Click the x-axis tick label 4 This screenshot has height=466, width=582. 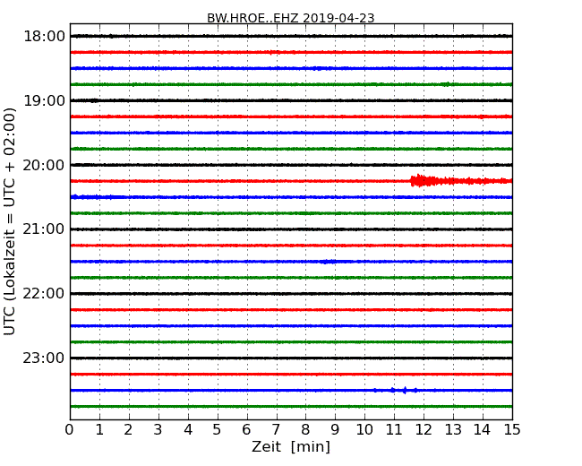click(188, 430)
